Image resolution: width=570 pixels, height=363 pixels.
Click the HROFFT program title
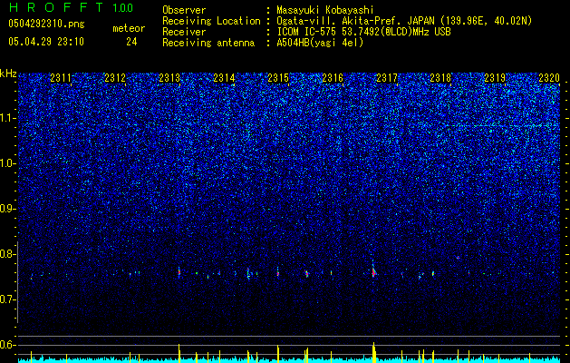(57, 7)
